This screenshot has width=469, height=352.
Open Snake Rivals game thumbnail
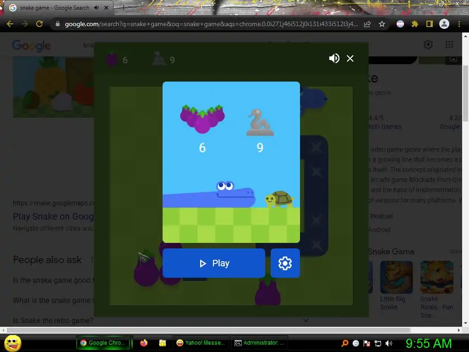436,277
